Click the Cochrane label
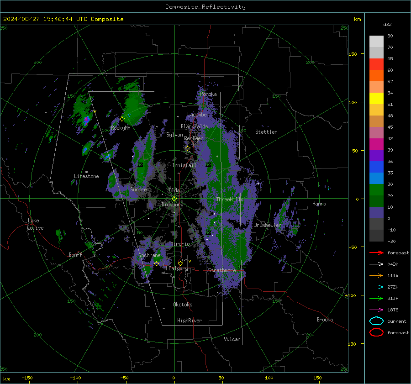 click(149, 255)
